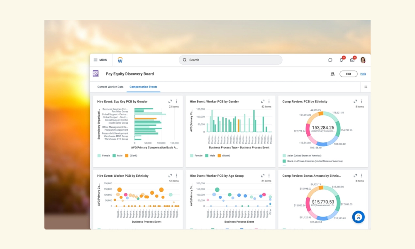Expand Hire Event: Worker PCB by Gender chart

click(x=263, y=101)
